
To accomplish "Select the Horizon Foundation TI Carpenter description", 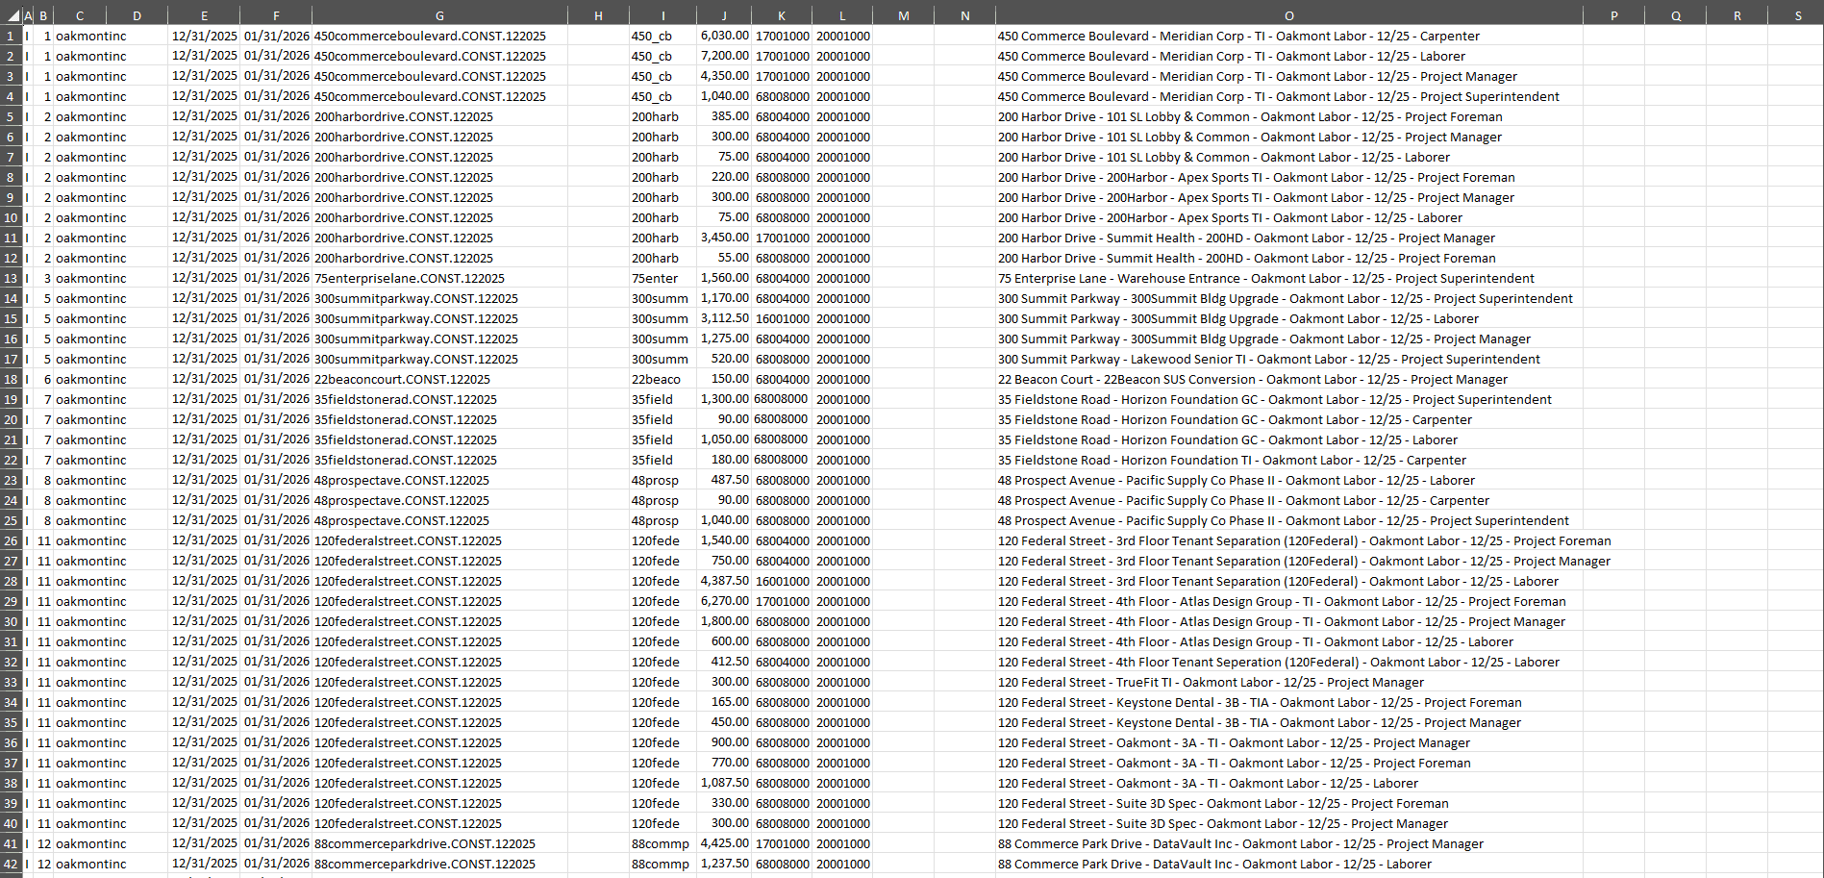I will (x=1288, y=460).
